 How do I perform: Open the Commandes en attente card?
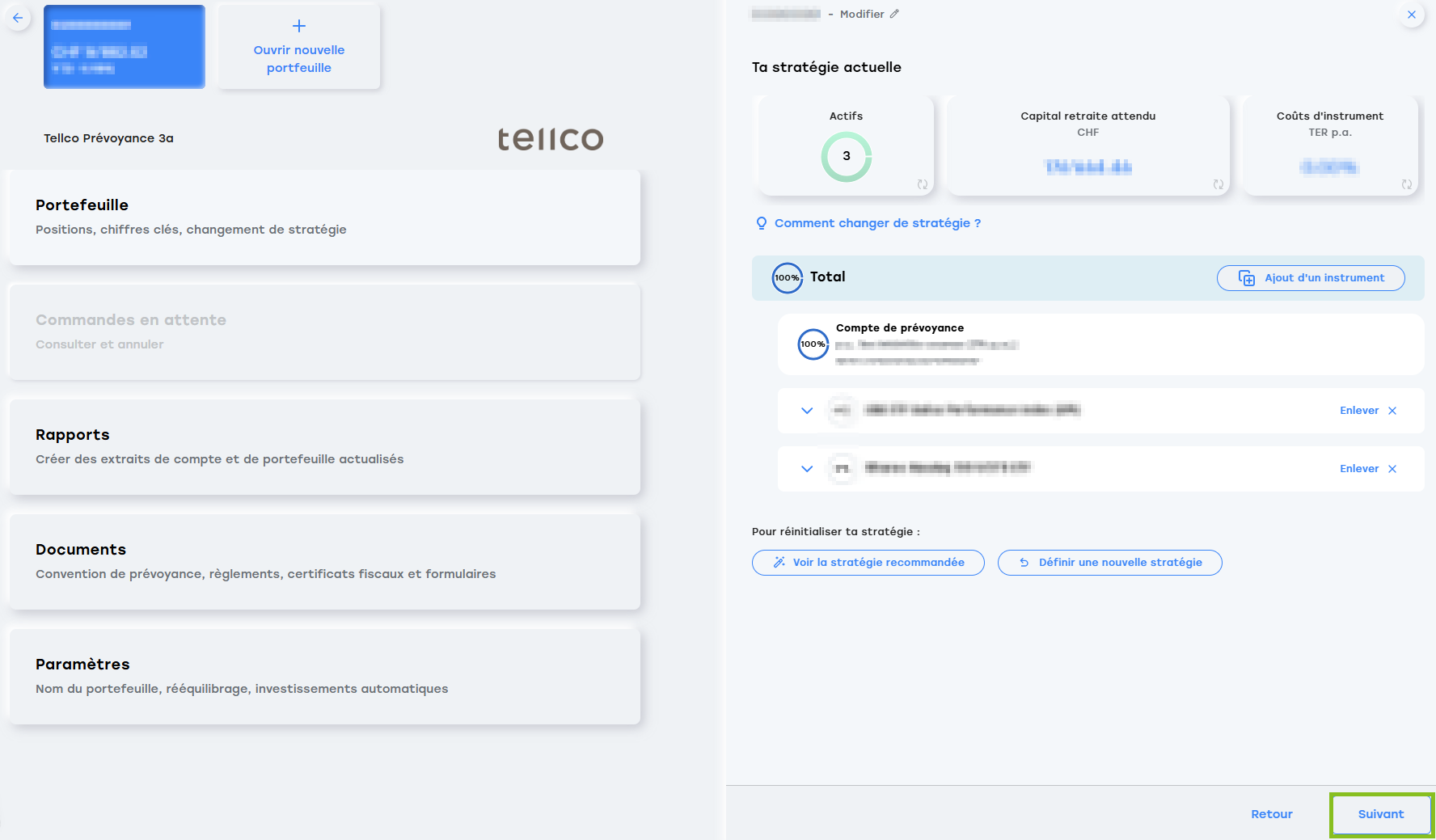pos(324,332)
